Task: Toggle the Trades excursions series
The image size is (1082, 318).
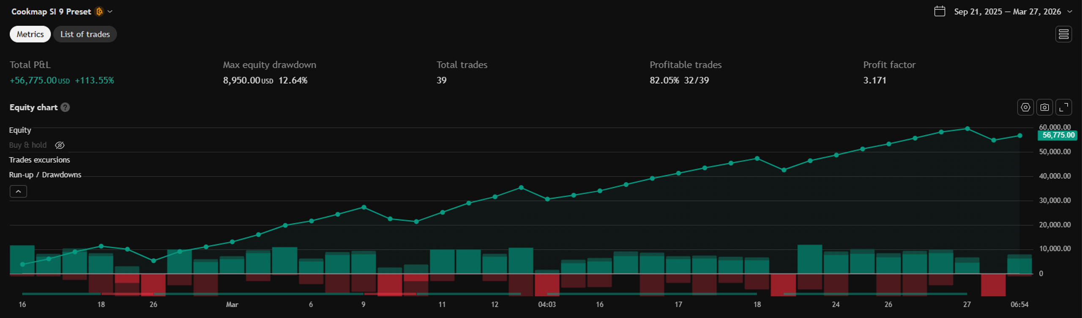Action: click(39, 159)
